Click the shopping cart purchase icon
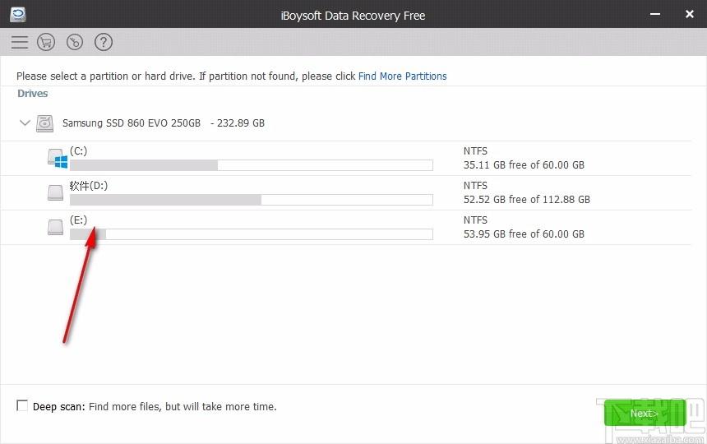The image size is (707, 444). click(46, 42)
